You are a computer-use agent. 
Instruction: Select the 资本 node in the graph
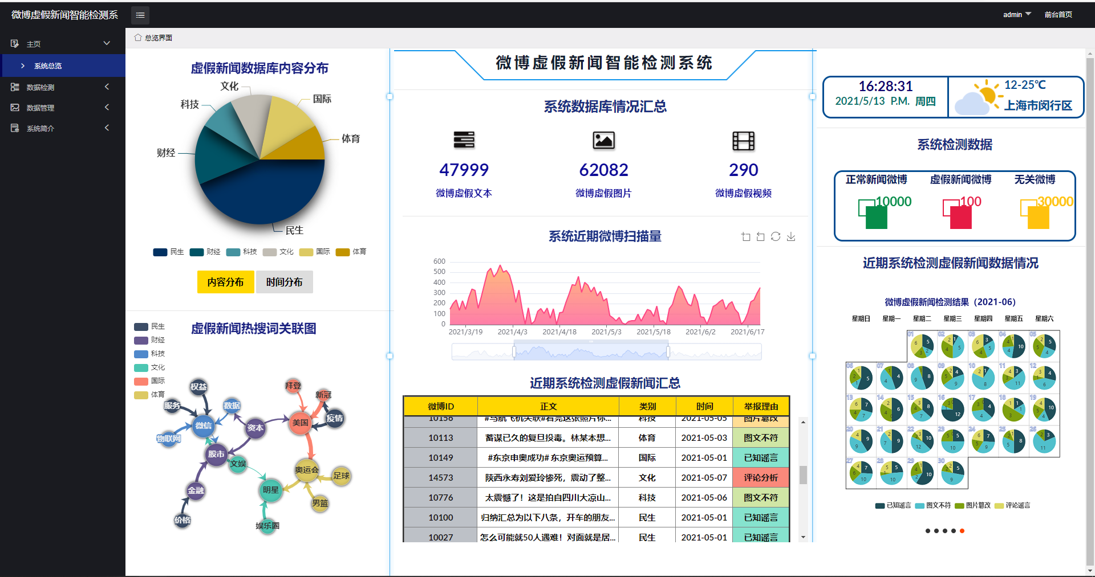click(x=255, y=428)
